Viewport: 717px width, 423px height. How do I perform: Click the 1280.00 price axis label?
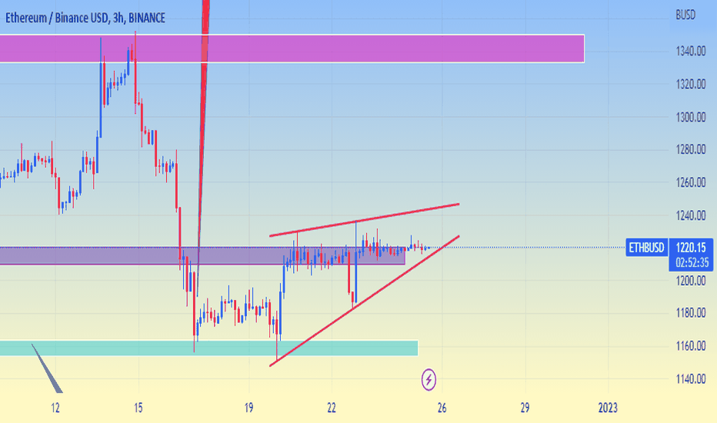point(691,149)
